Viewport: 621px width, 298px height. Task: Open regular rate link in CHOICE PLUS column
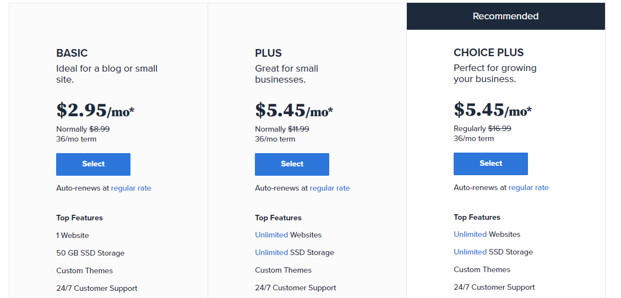529,188
